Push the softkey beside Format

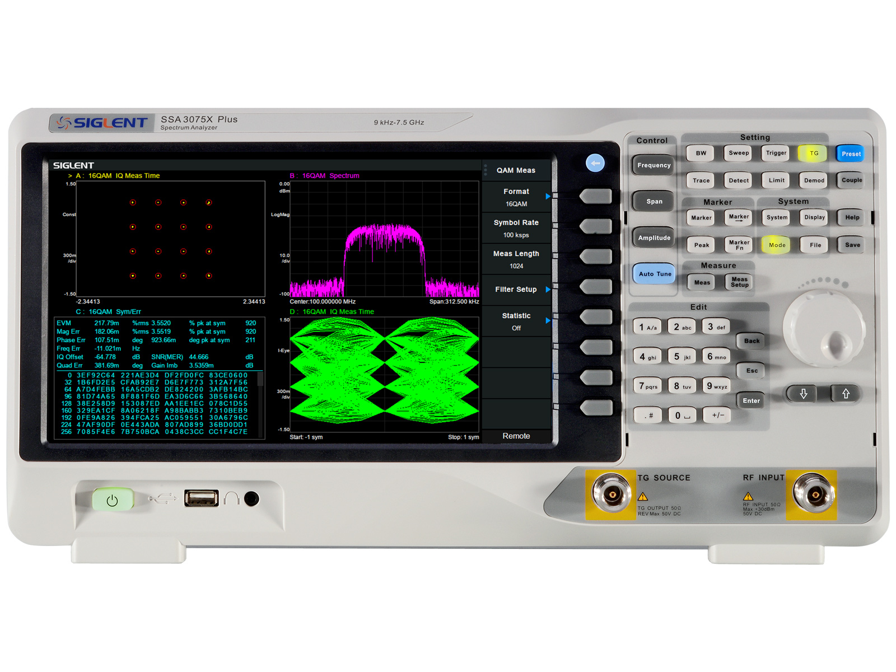pyautogui.click(x=596, y=196)
